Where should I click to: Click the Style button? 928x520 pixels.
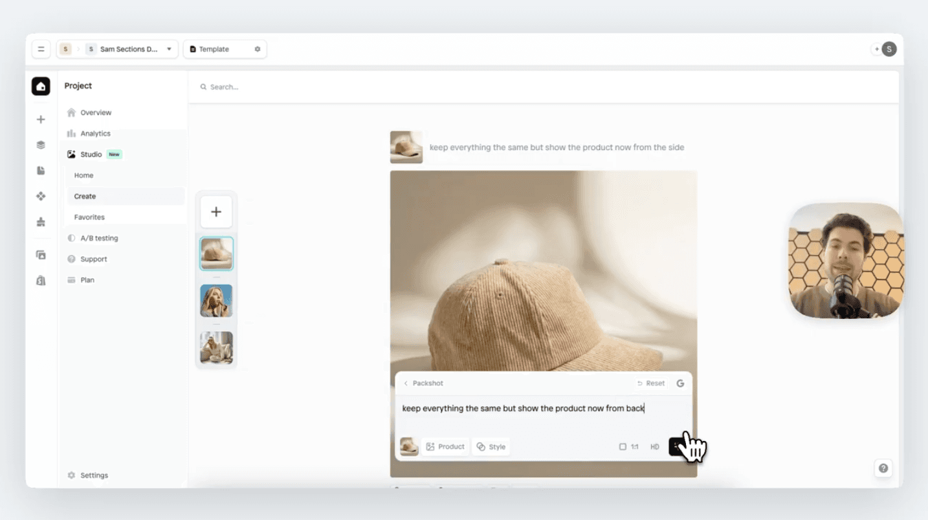point(491,447)
